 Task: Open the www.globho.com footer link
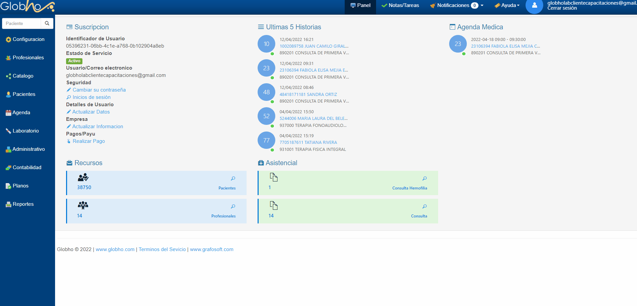click(x=115, y=249)
